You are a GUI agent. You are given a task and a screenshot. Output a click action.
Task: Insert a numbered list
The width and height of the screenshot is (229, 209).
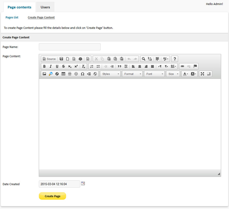(x=92, y=66)
